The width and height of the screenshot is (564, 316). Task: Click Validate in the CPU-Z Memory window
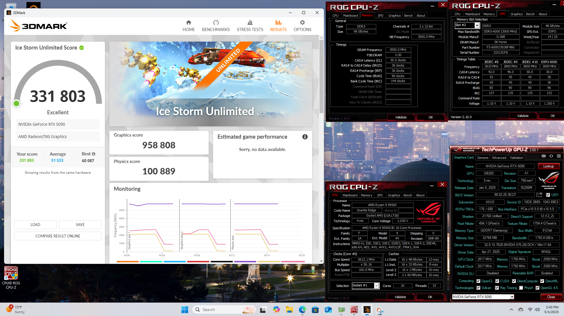point(401,117)
